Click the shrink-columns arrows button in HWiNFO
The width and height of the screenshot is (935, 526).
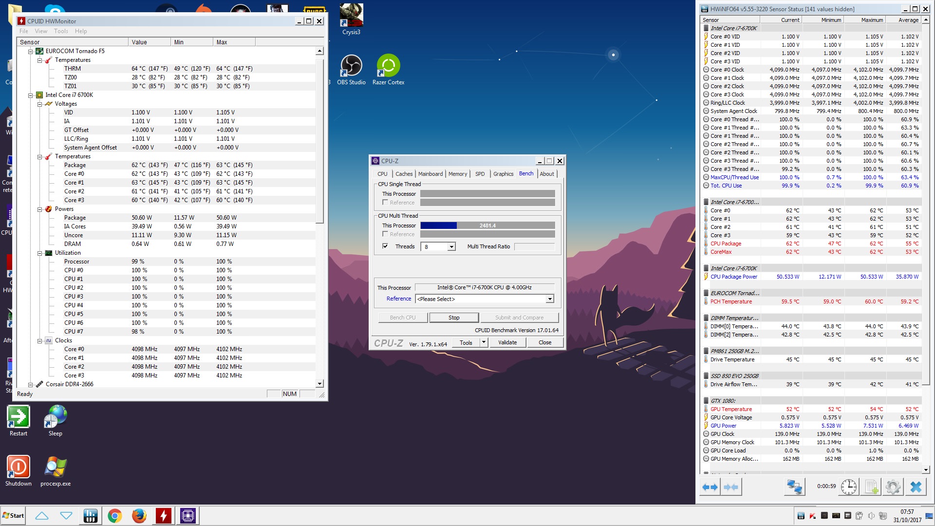click(731, 487)
